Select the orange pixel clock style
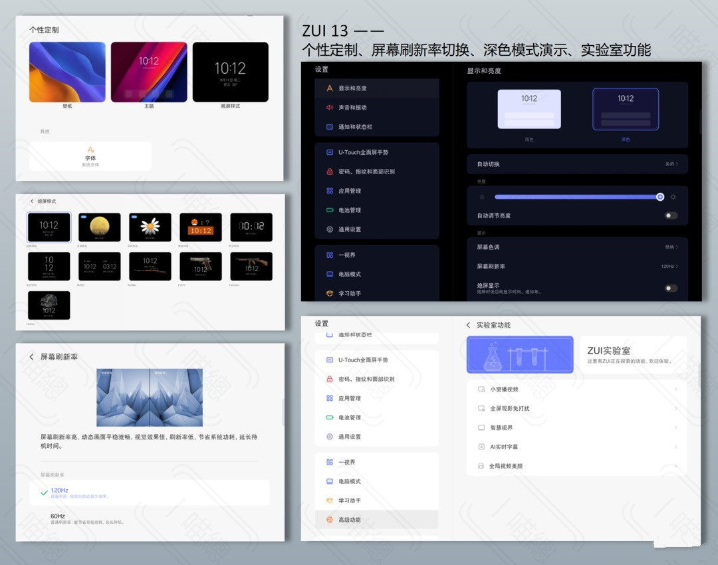The image size is (718, 565). [201, 227]
